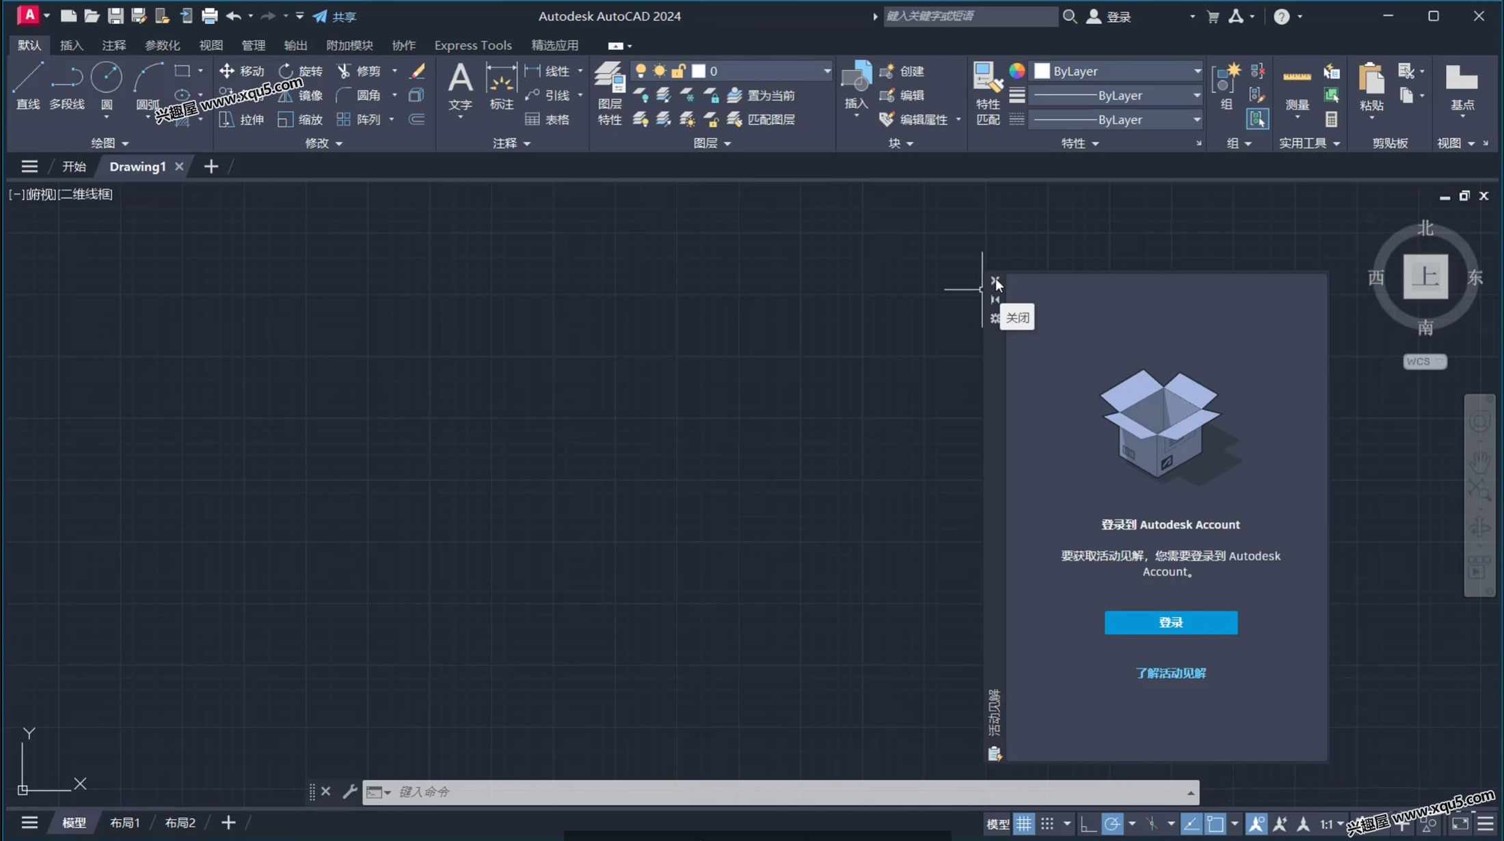Image resolution: width=1504 pixels, height=841 pixels.
Task: Select the Polyline (多段线) tool
Action: click(x=67, y=85)
